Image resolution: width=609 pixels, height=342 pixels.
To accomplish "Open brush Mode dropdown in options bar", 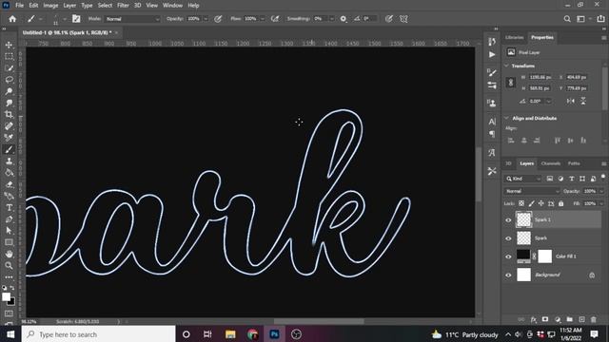I will 132,19.
